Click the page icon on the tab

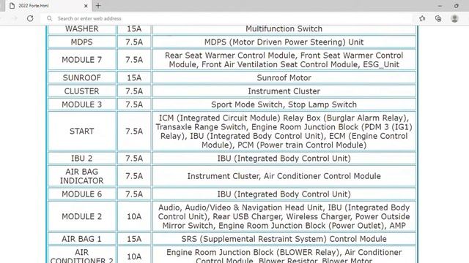click(x=12, y=6)
